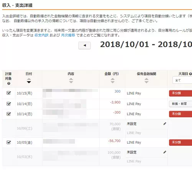The width and height of the screenshot is (192, 180).
Task: Sort by the 日付 column arrows
Action: pos(29,80)
